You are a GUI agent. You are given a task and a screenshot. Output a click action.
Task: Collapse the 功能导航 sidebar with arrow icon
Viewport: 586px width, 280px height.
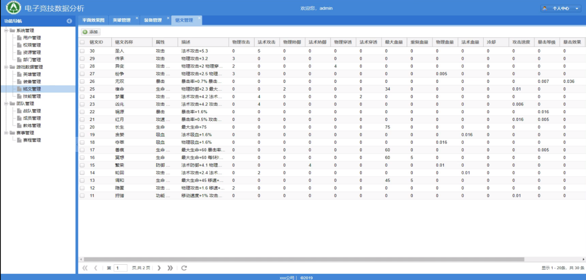[69, 21]
